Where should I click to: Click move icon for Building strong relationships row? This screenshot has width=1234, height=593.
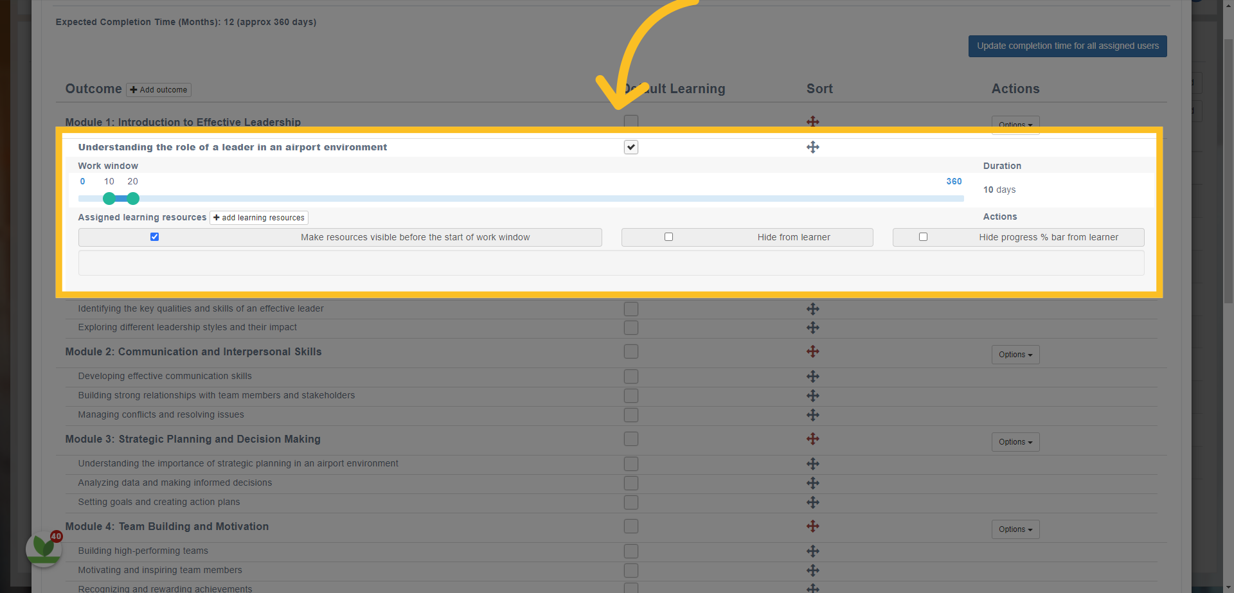[x=813, y=396]
